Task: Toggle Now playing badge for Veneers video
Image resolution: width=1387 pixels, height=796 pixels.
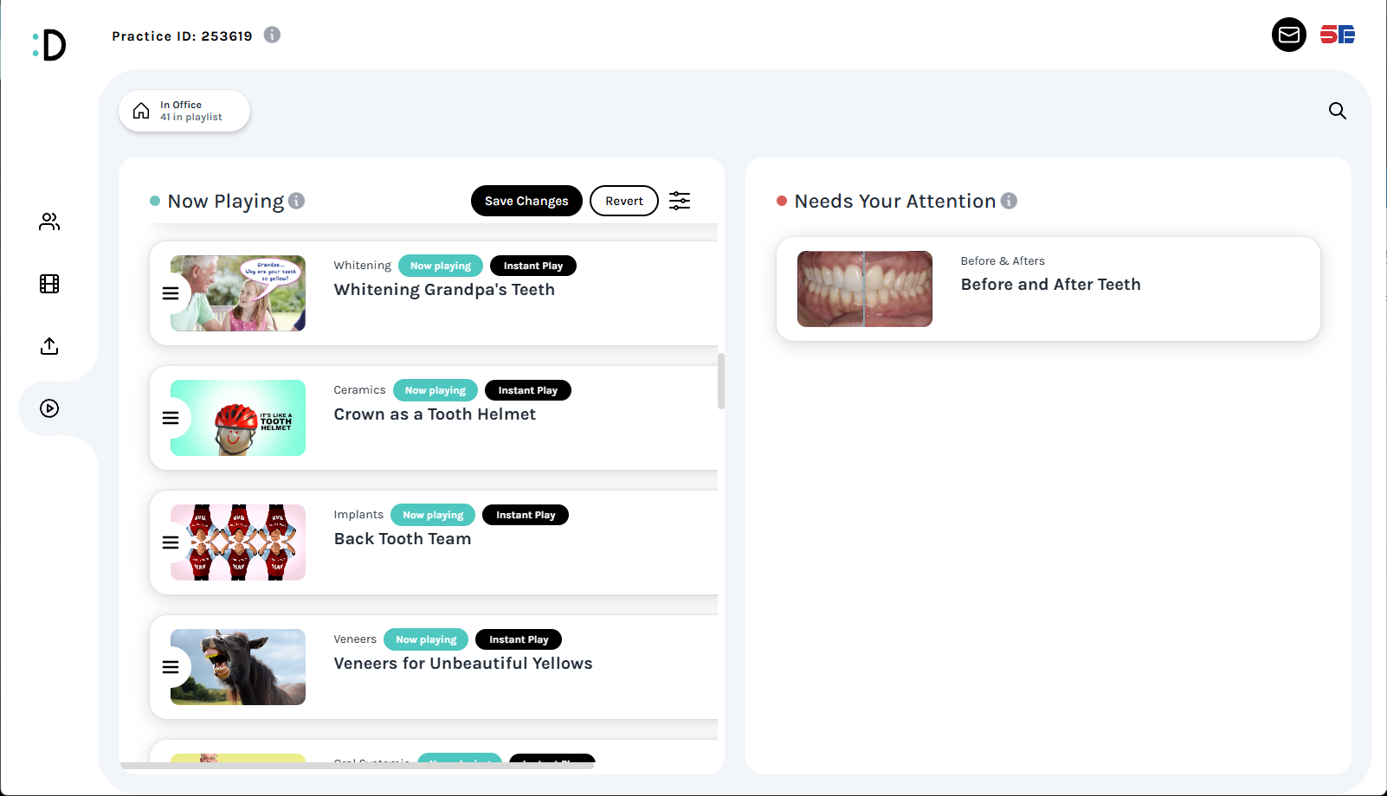Action: [x=426, y=639]
